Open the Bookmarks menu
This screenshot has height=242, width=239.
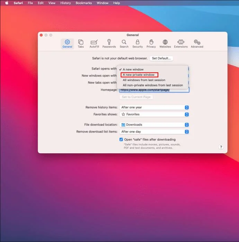(x=84, y=3)
